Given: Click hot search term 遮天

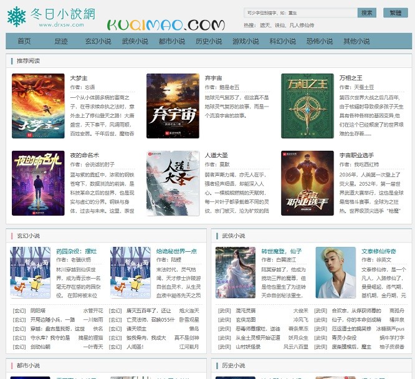Looking at the screenshot, I should [x=265, y=26].
